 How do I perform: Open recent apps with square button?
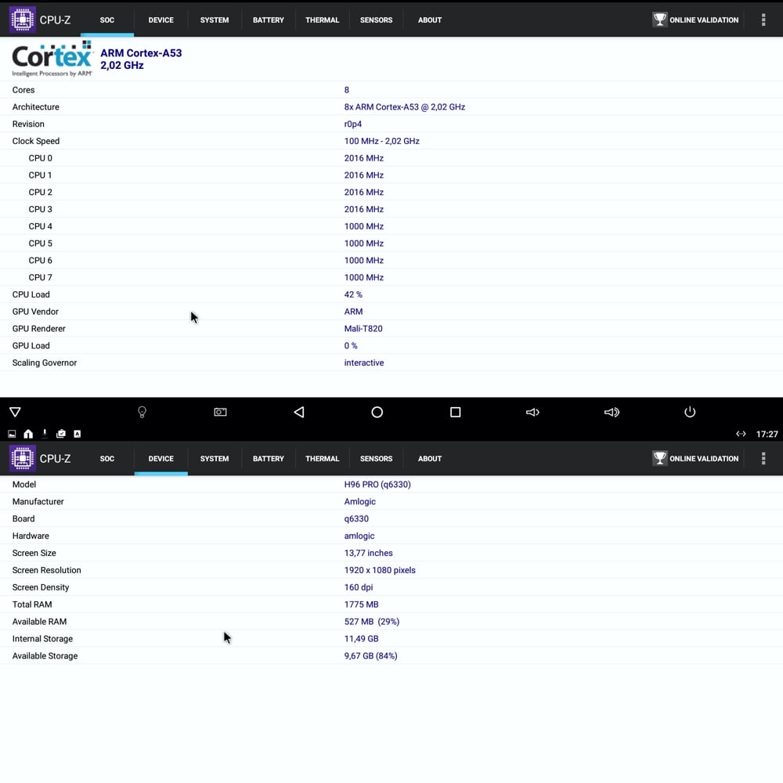coord(455,412)
